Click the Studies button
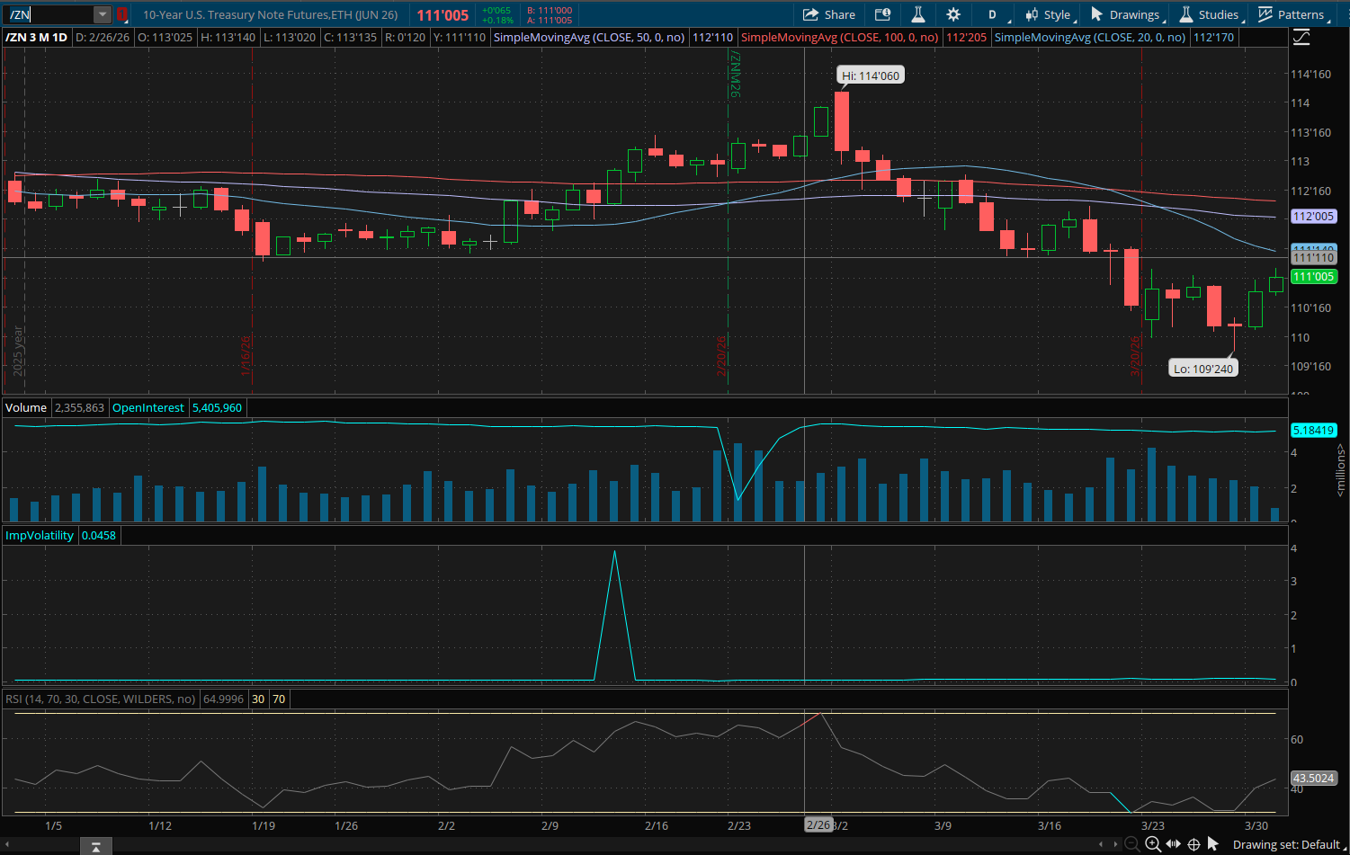This screenshot has height=855, width=1350. 1210,14
